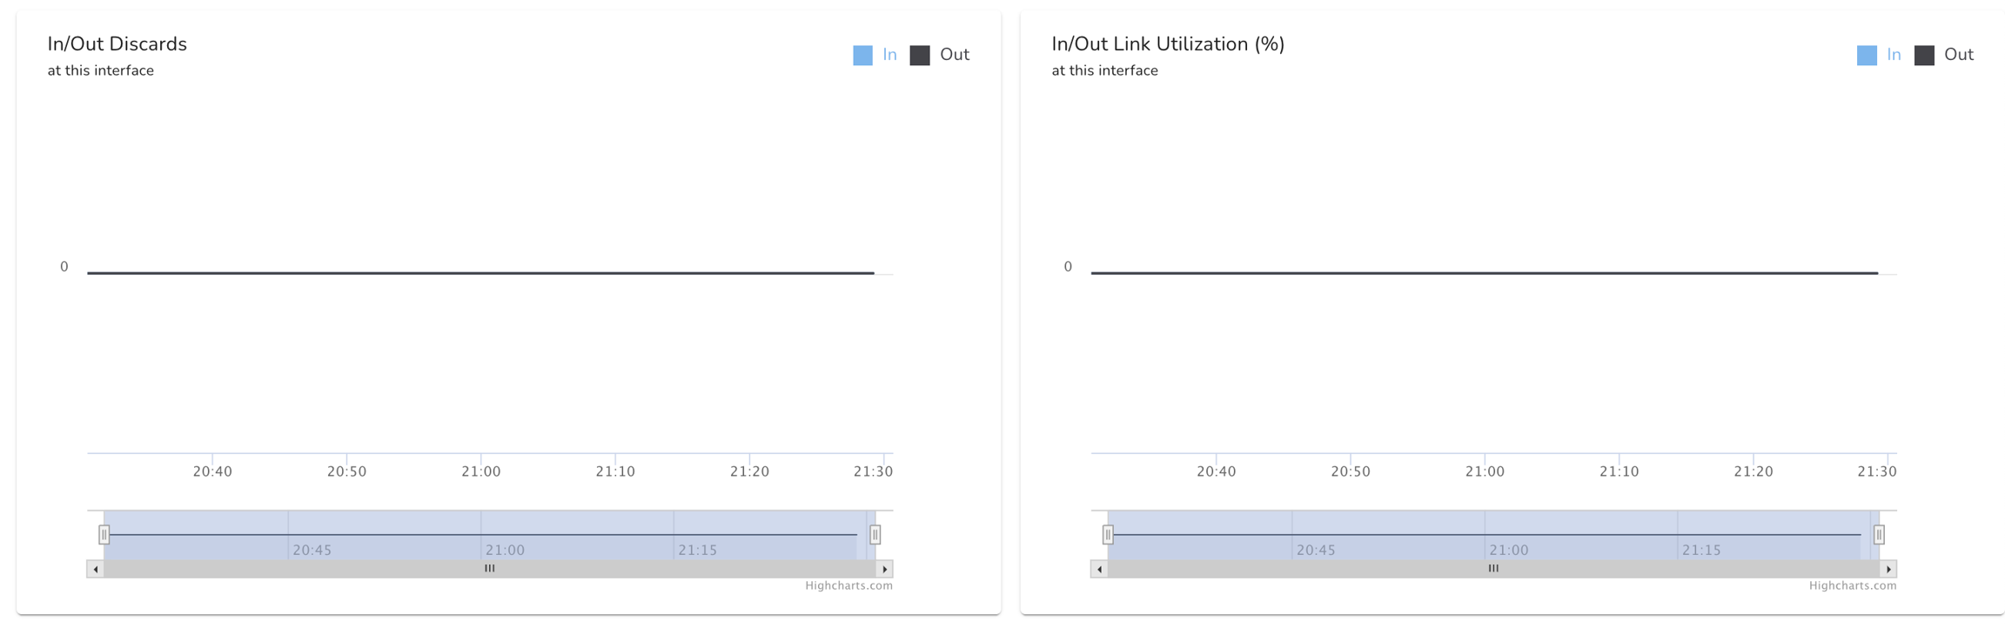Viewport: 2005px width, 628px height.
Task: Click right range handle in Discards navigator
Action: [875, 535]
